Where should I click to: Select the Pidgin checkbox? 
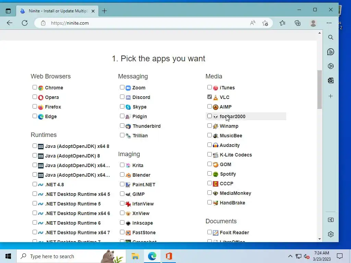coord(122,116)
